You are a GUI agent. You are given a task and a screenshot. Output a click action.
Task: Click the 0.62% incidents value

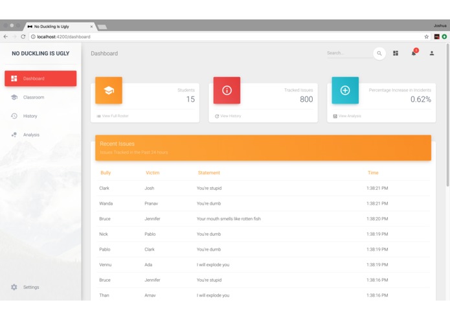click(x=421, y=99)
